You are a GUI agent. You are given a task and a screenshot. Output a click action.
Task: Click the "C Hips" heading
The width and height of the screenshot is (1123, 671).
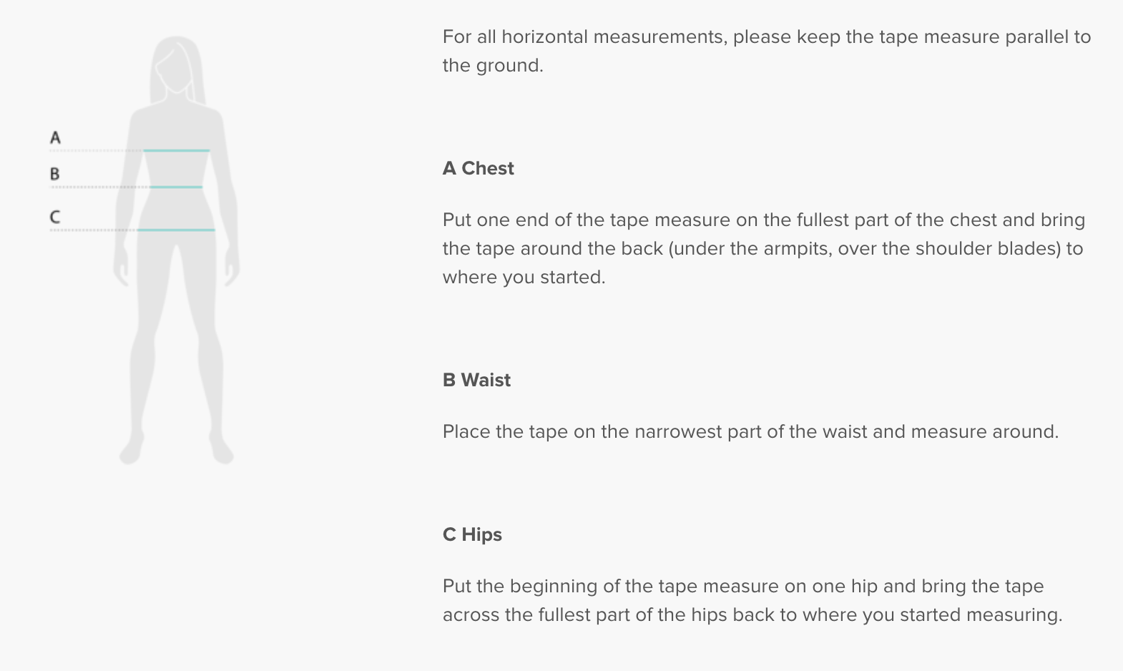click(472, 534)
